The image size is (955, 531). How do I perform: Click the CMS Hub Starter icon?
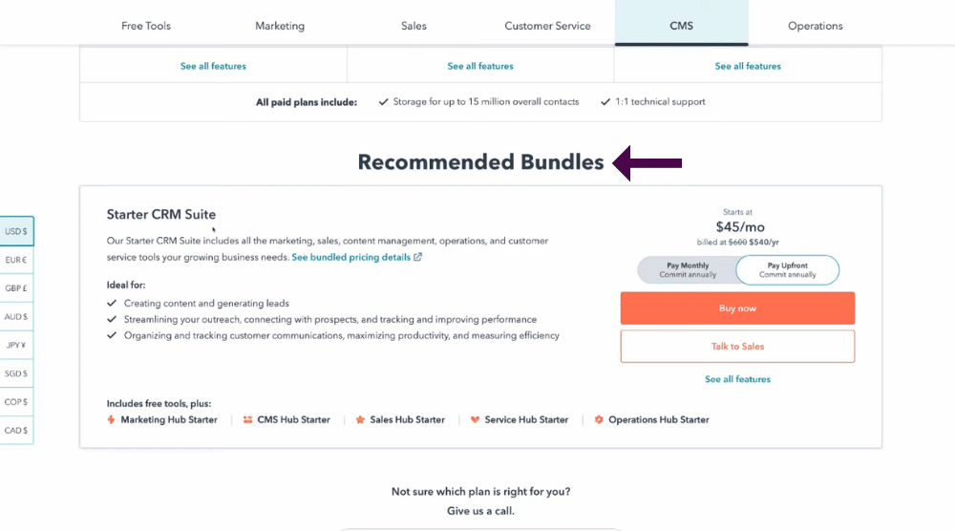pos(248,419)
